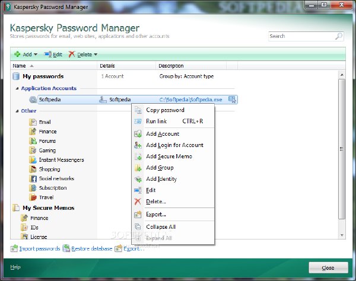Viewport: 356px width, 281px height.
Task: Click the Softpedia user login icon
Action: tap(103, 100)
